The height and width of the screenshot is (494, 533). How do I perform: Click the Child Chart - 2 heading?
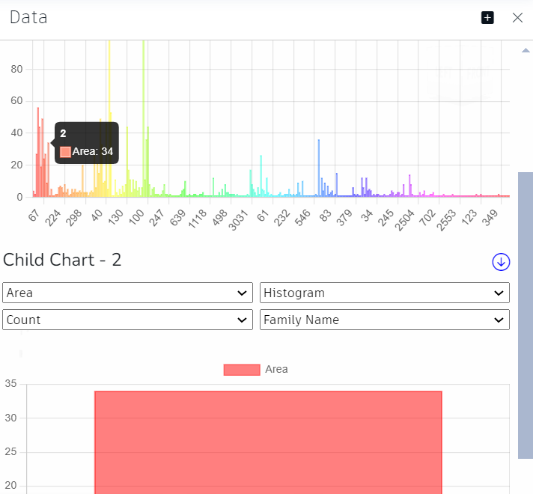click(x=62, y=260)
